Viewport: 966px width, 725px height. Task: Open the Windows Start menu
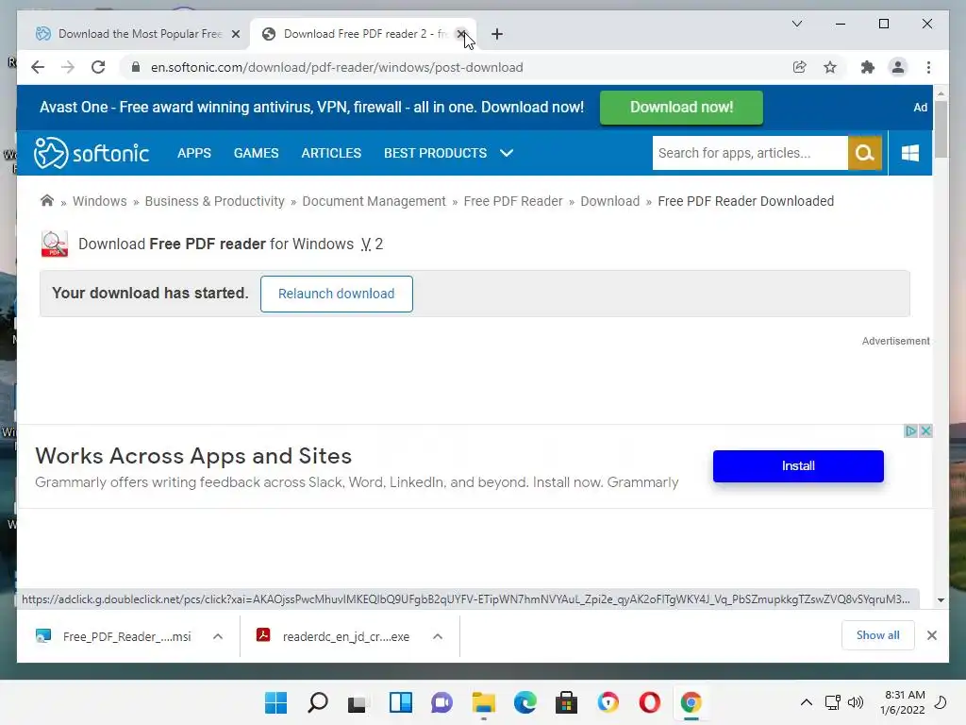[275, 702]
